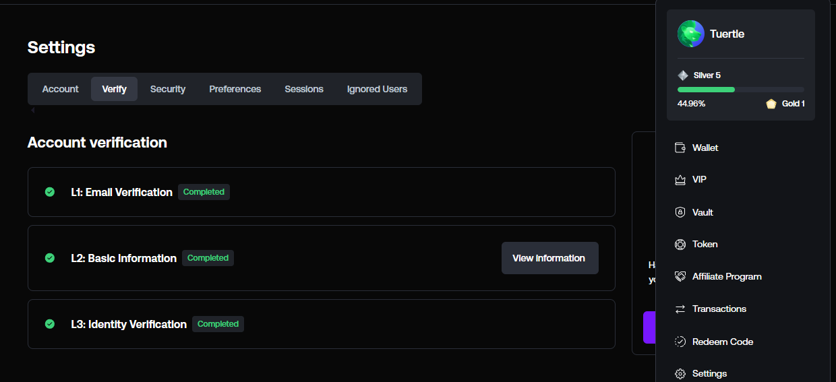This screenshot has width=836, height=382.
Task: Select the Sessions tab
Action: pyautogui.click(x=304, y=89)
